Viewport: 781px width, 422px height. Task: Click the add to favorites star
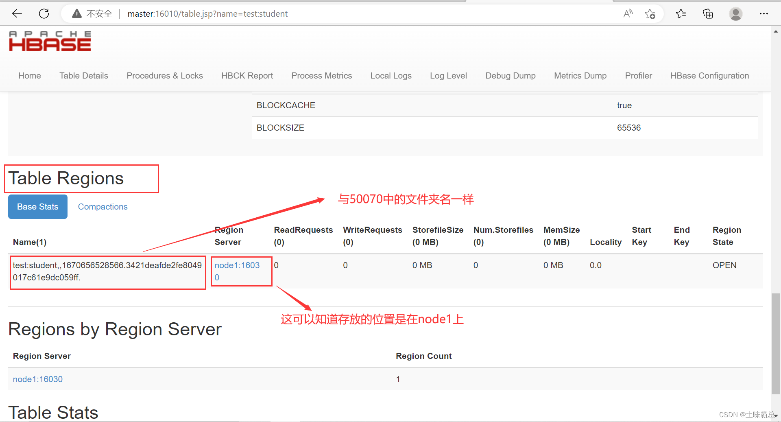[650, 13]
